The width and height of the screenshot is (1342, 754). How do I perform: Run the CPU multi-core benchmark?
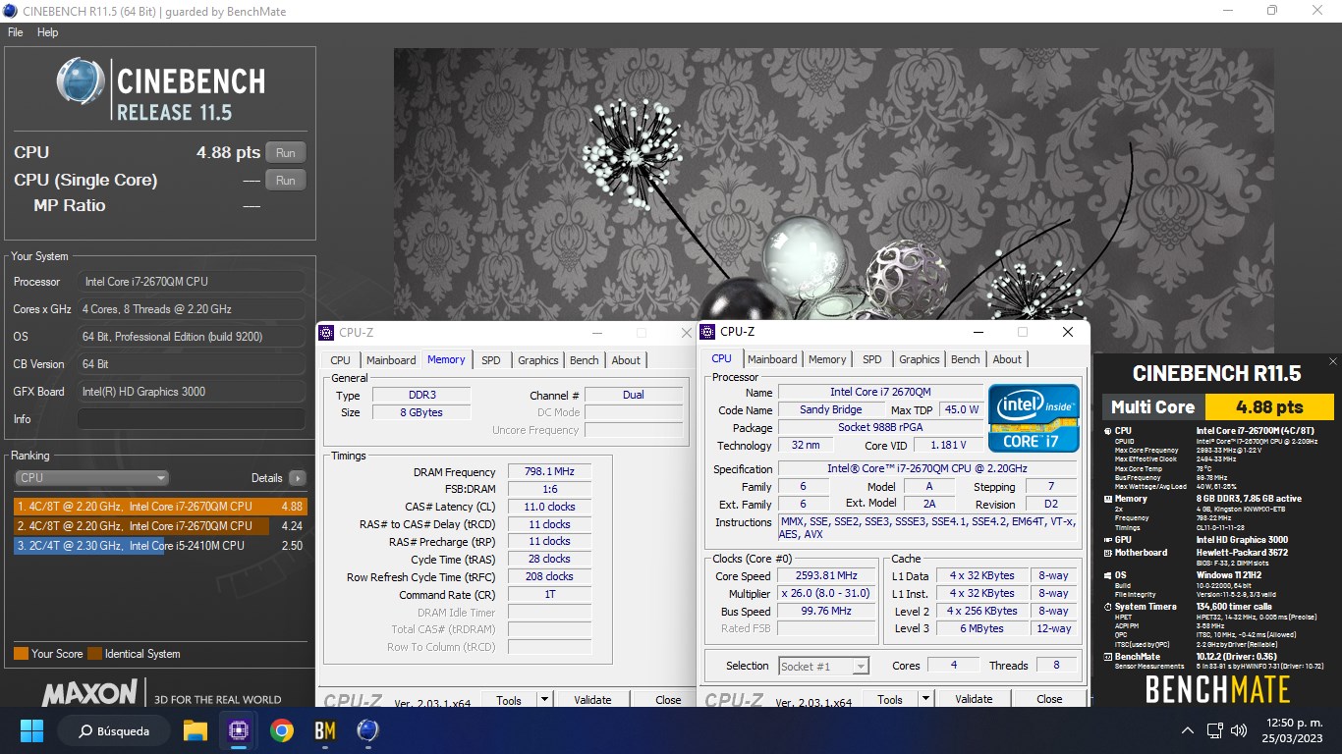285,152
